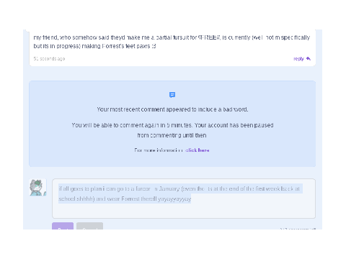Click the highlighted draft comment text

pyautogui.click(x=179, y=194)
